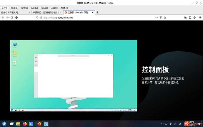Open network connection icon in tray
The image size is (203, 127).
coord(180,124)
